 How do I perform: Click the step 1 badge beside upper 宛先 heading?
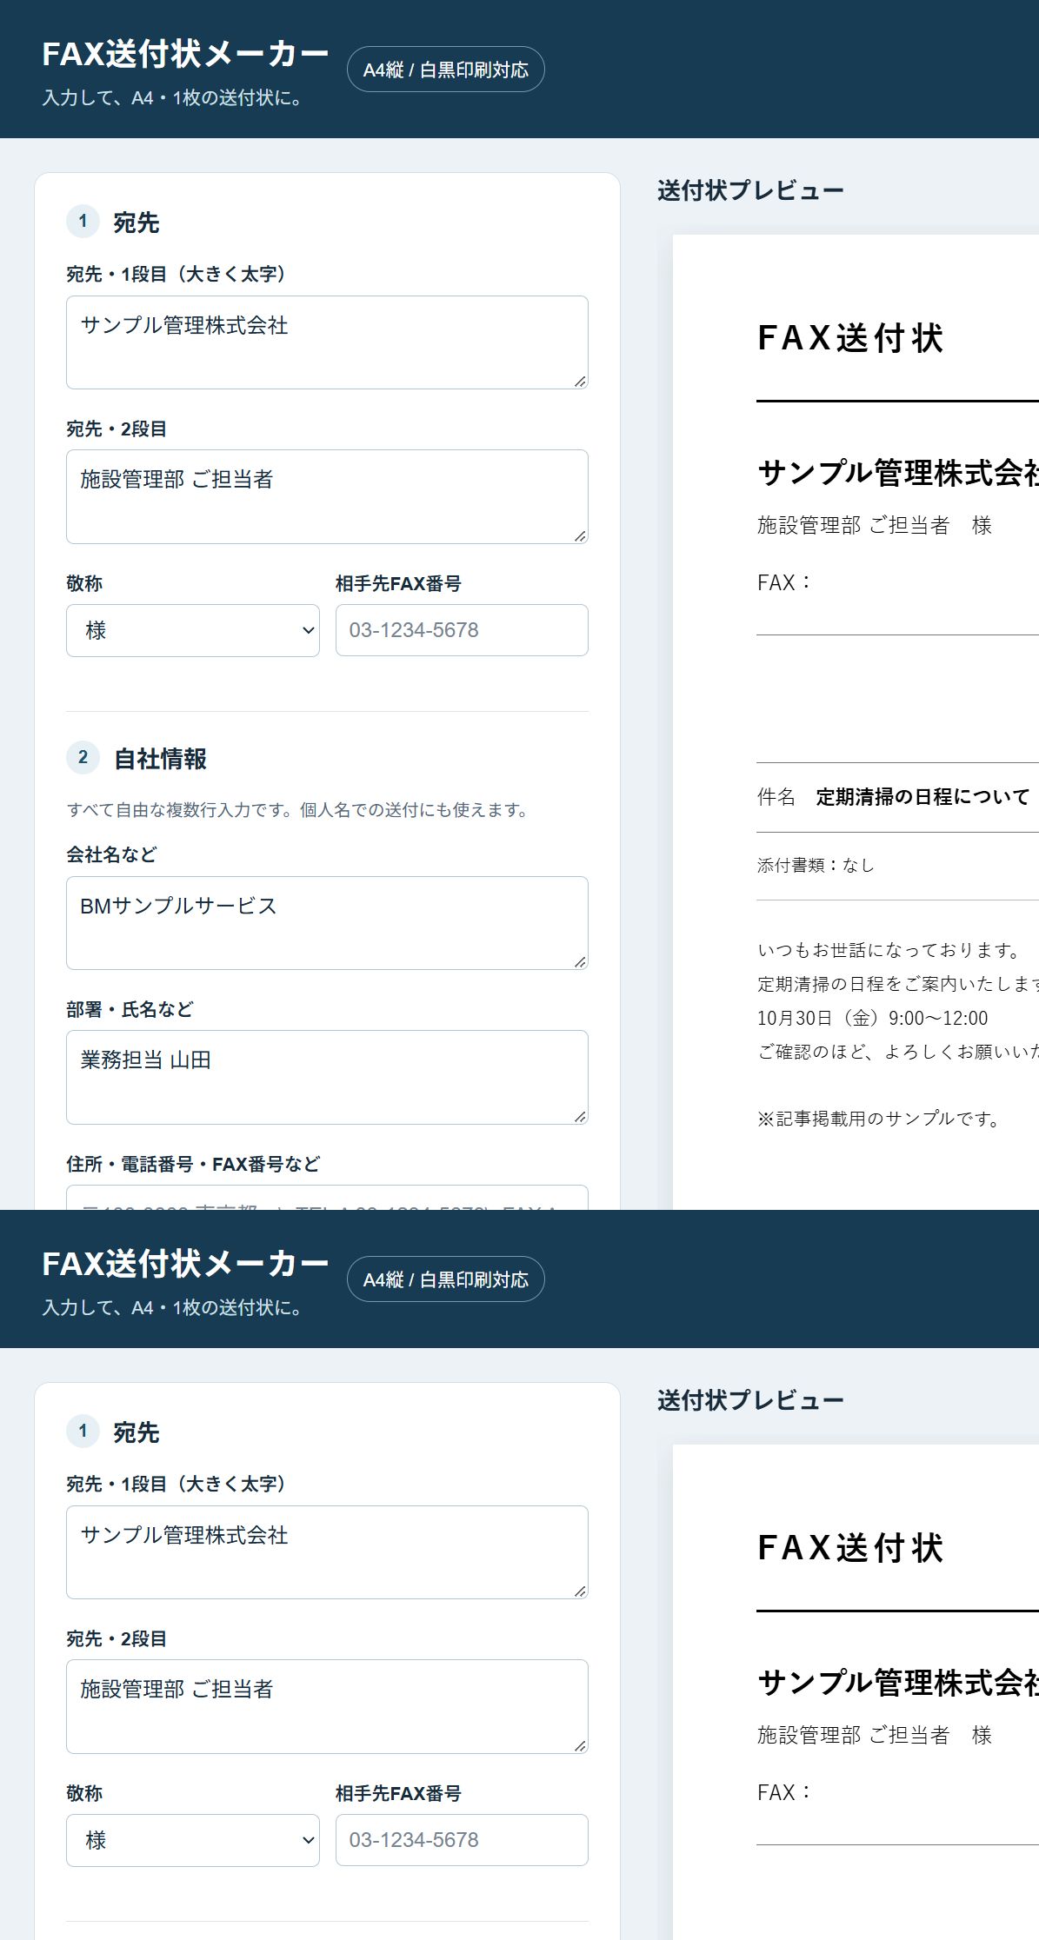(83, 221)
